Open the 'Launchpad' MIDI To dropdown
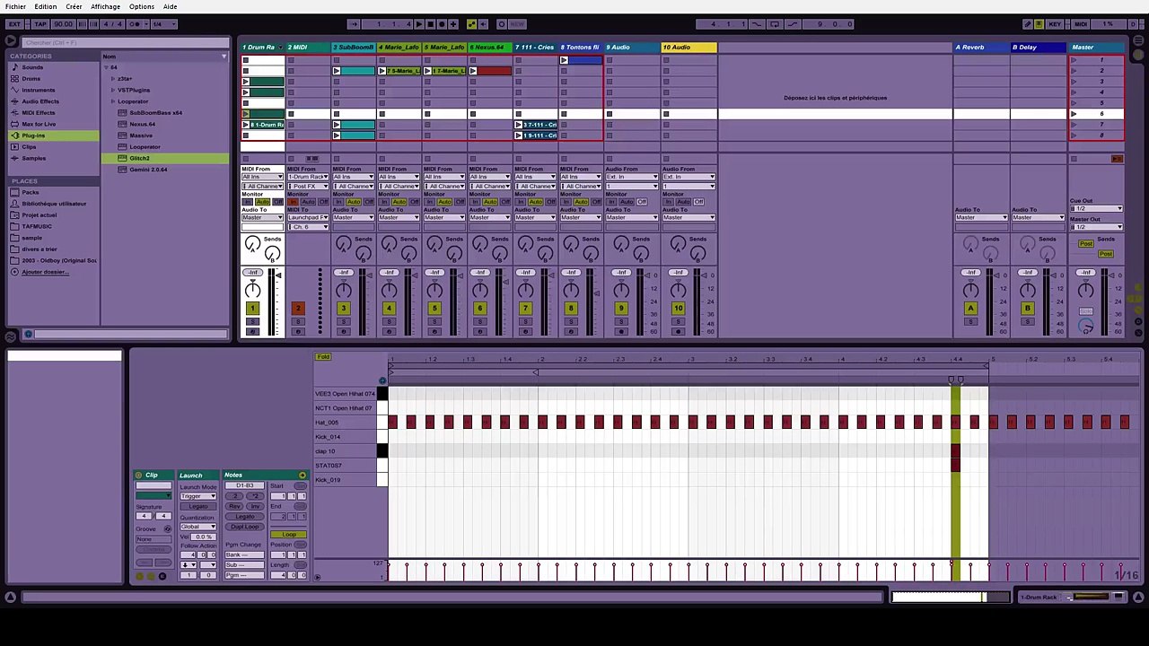 [x=308, y=218]
